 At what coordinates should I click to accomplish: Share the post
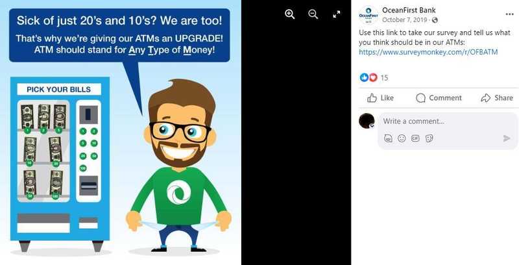pos(497,98)
